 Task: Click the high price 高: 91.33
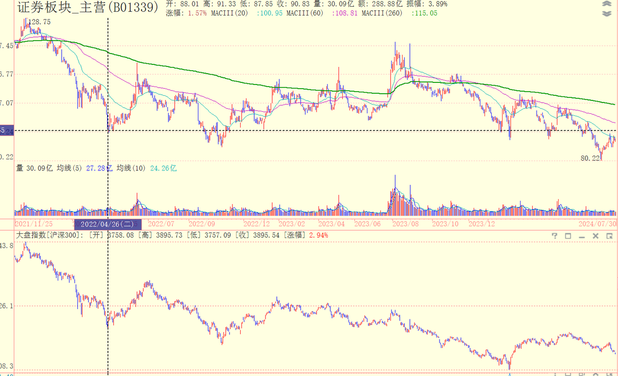coord(220,4)
